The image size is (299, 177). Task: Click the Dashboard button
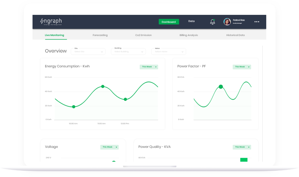coord(169,22)
